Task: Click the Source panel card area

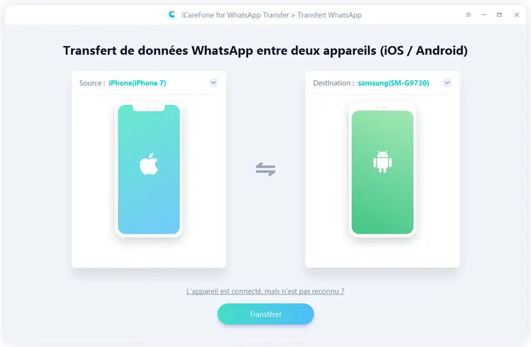Action: point(149,169)
